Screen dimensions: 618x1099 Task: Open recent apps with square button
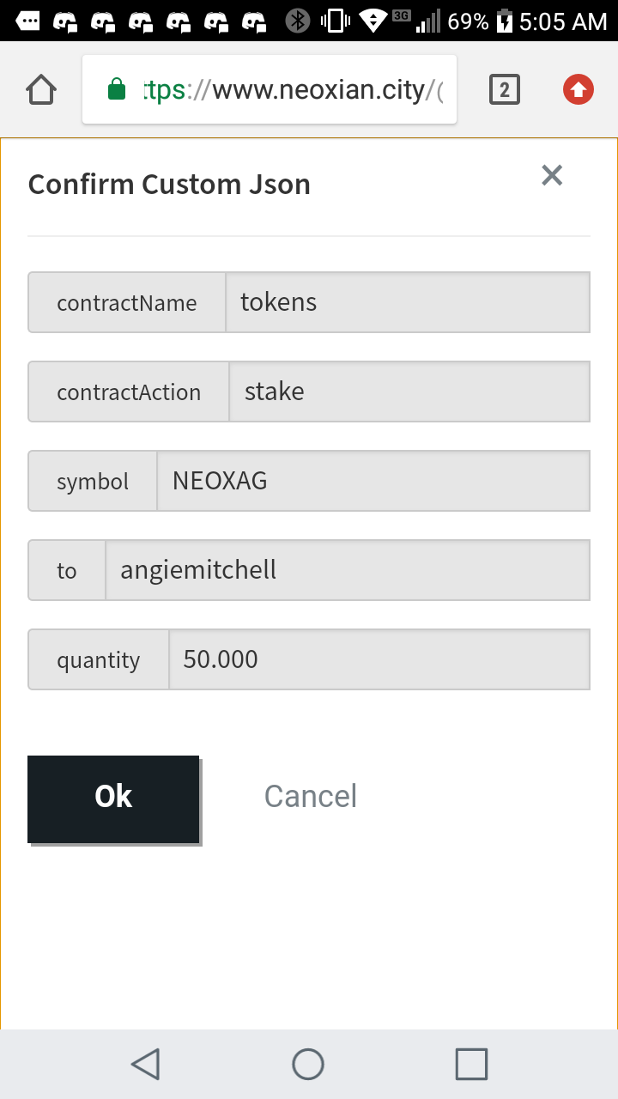(471, 1064)
